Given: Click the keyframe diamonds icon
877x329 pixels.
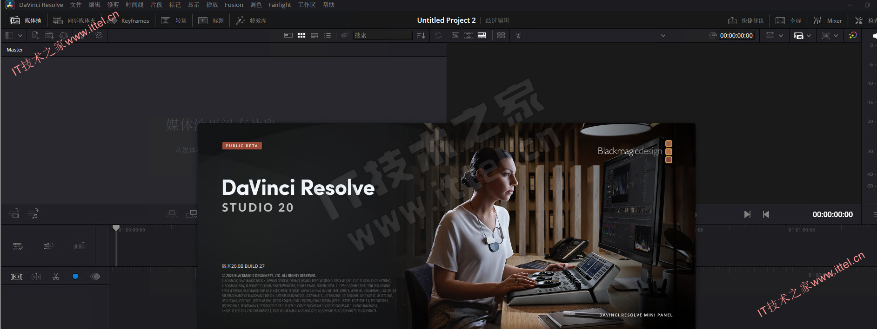Looking at the screenshot, I should (95, 277).
